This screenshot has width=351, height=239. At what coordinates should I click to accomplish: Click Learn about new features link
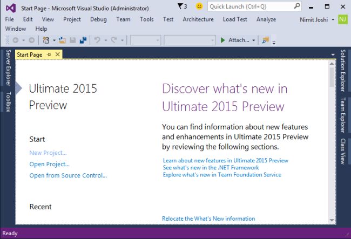tap(226, 161)
